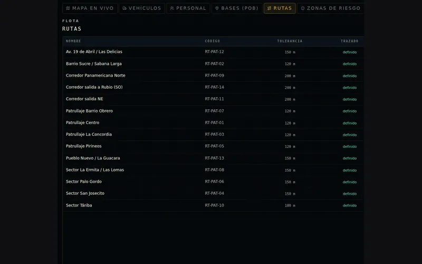Click code RT-PAT-03
This screenshot has height=264, width=422.
(x=214, y=135)
